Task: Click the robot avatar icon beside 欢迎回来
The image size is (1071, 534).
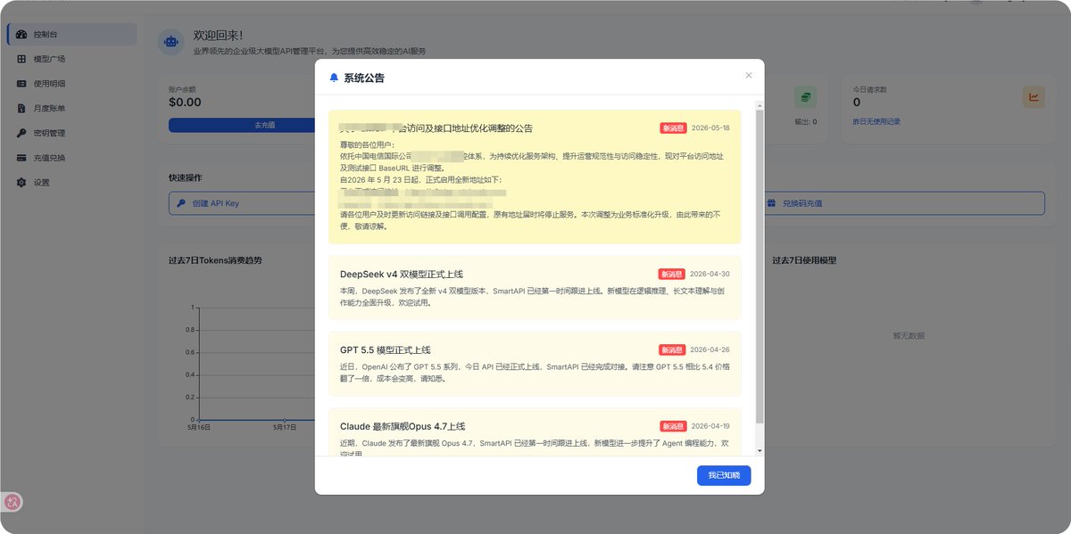Action: [x=170, y=42]
